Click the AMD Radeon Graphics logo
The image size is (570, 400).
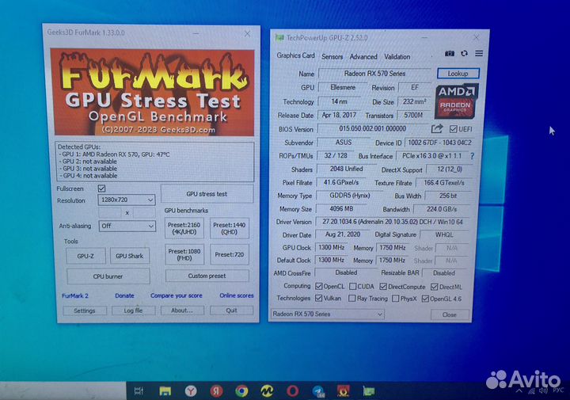tap(456, 102)
